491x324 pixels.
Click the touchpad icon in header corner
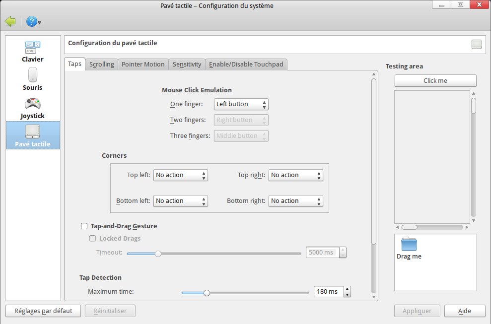[476, 44]
